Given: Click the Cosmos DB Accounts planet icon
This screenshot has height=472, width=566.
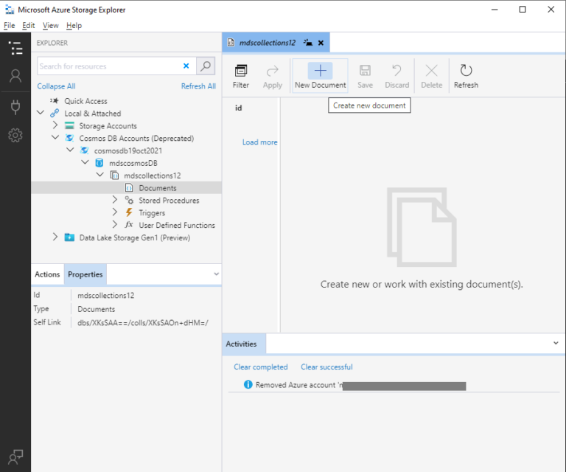Looking at the screenshot, I should click(69, 138).
